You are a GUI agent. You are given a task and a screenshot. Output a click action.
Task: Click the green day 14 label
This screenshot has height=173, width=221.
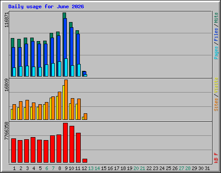97,168
